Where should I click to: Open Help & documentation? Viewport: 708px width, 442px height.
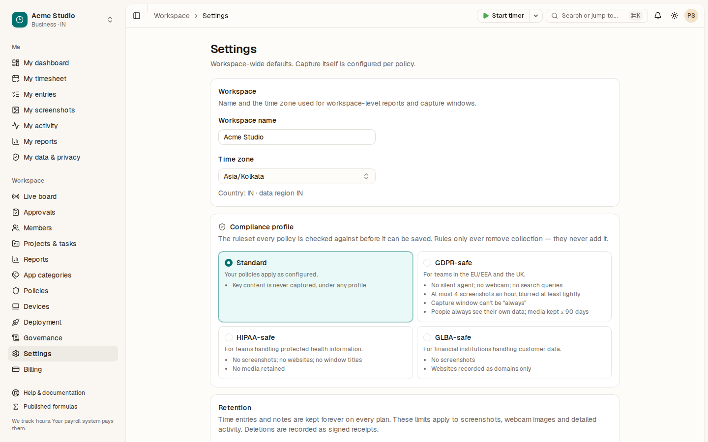[63, 393]
